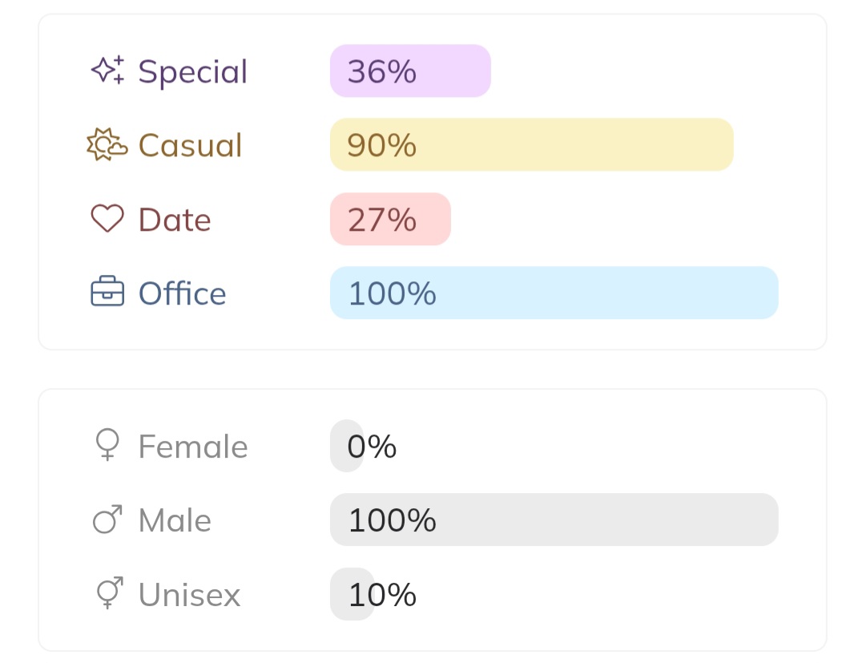Tap the Female gender label
Viewport: 846px width, 663px height.
(193, 446)
